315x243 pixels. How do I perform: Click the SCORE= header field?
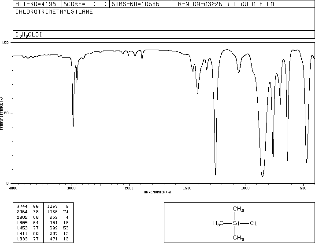[85, 4]
